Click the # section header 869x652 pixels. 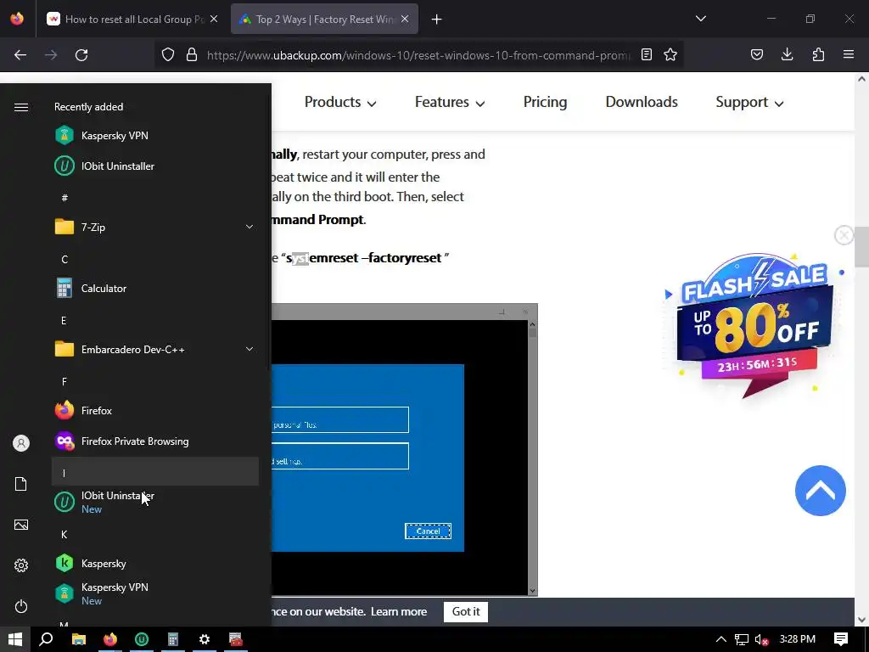click(155, 197)
